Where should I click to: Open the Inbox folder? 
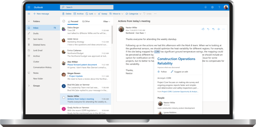43,28
